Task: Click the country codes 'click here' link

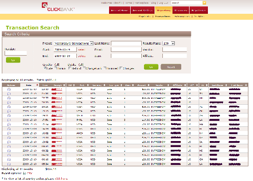Action: click(x=61, y=179)
